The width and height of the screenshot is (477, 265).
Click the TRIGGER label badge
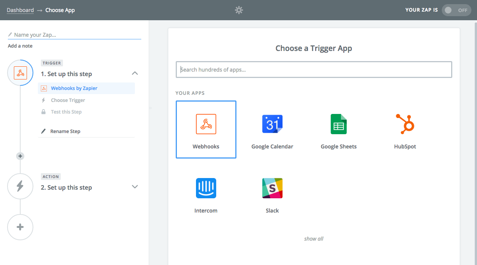click(x=52, y=63)
